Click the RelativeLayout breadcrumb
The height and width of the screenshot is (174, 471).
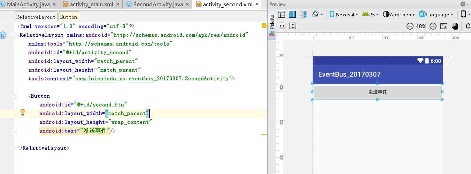[x=36, y=17]
